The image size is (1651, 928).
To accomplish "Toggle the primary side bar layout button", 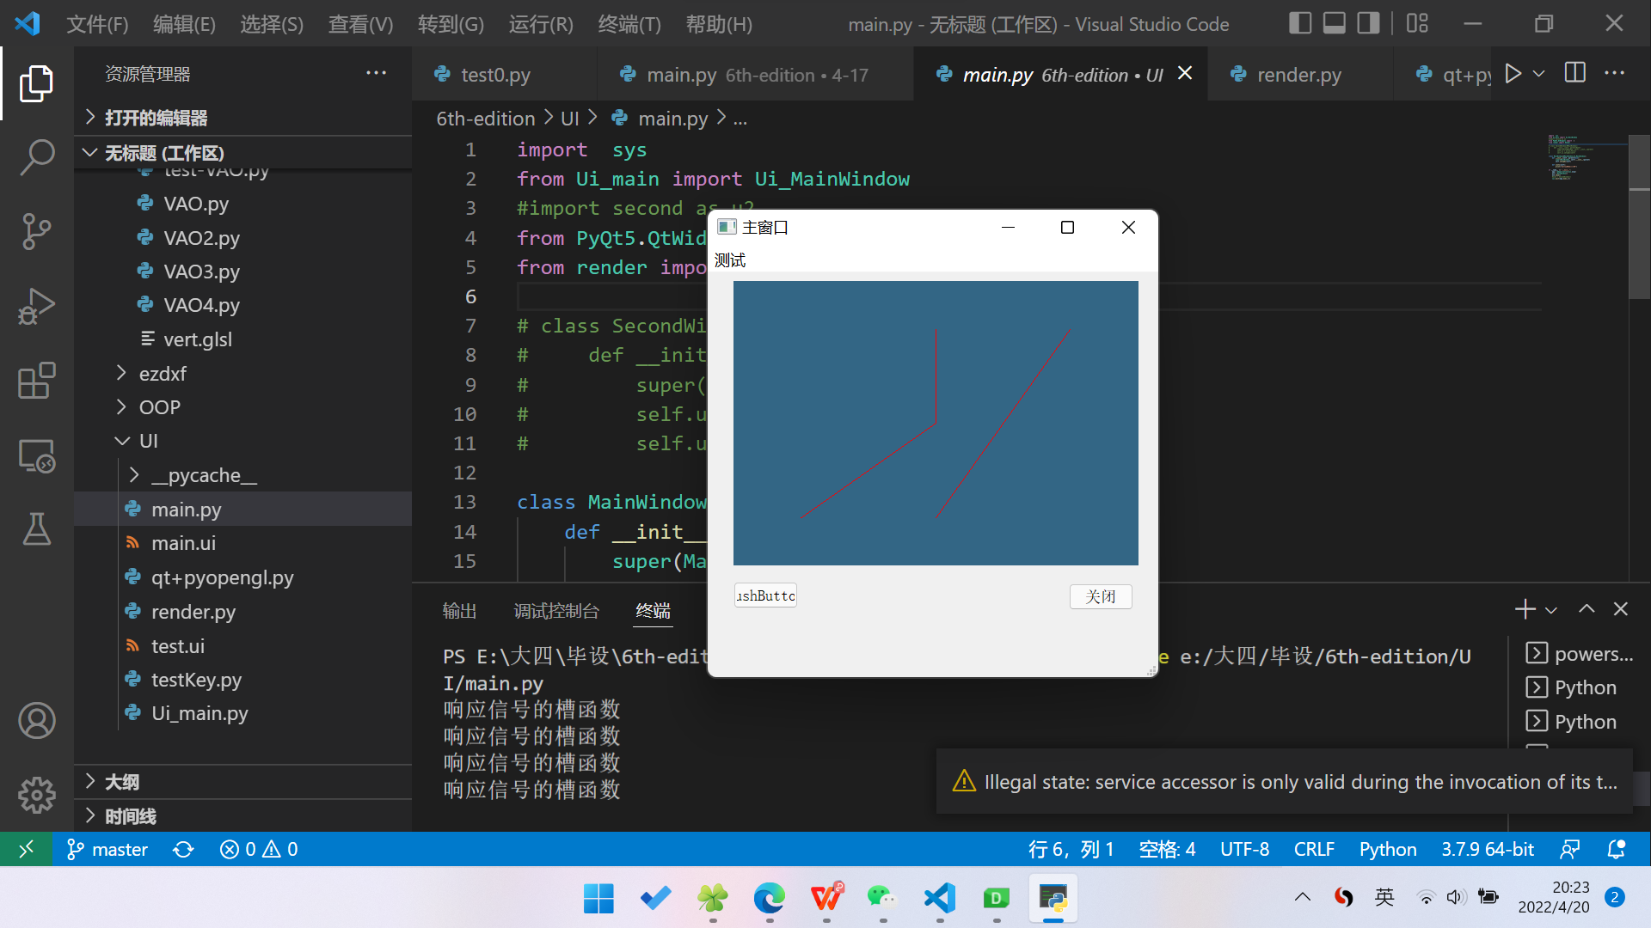I will [x=1300, y=23].
